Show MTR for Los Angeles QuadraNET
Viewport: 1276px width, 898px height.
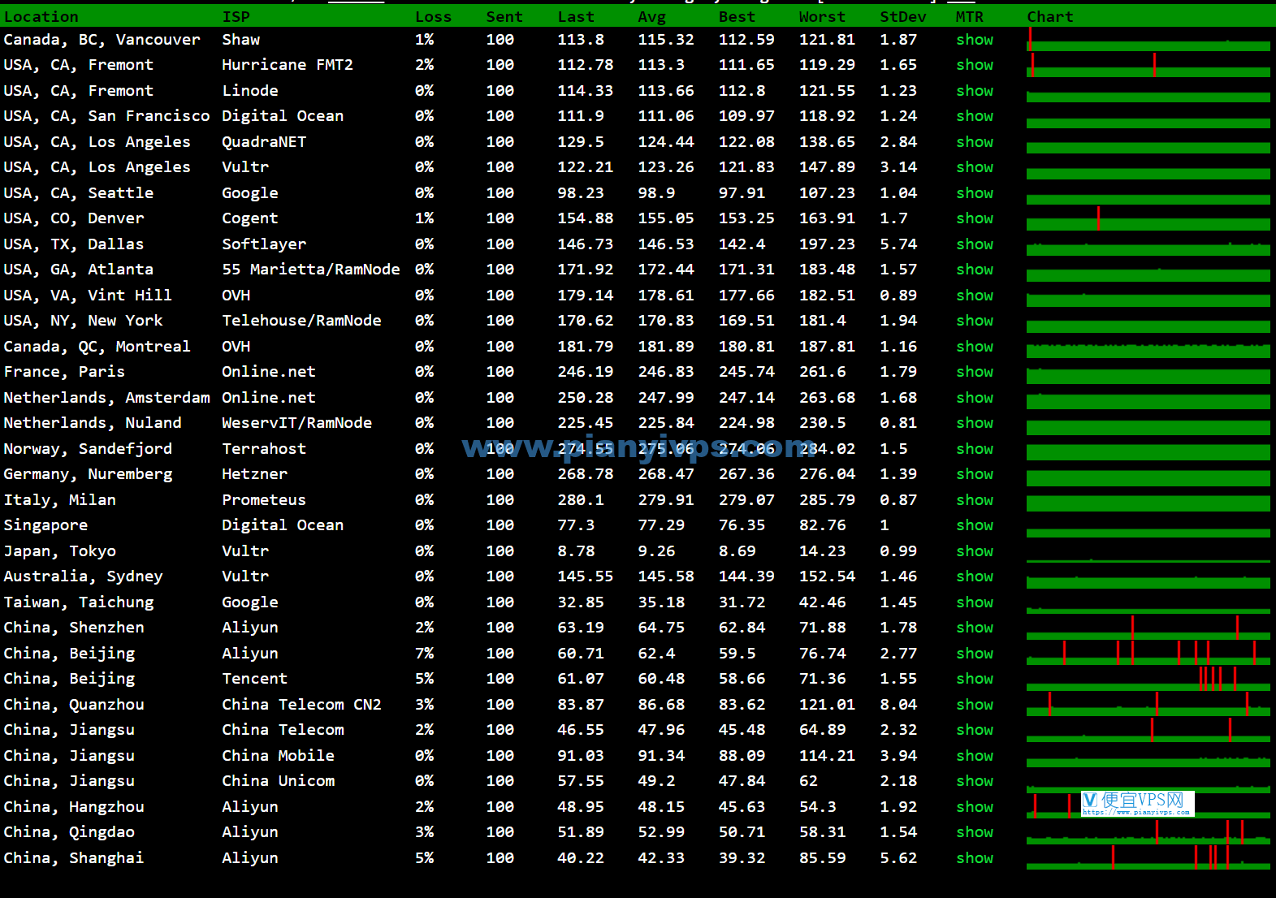(x=975, y=142)
